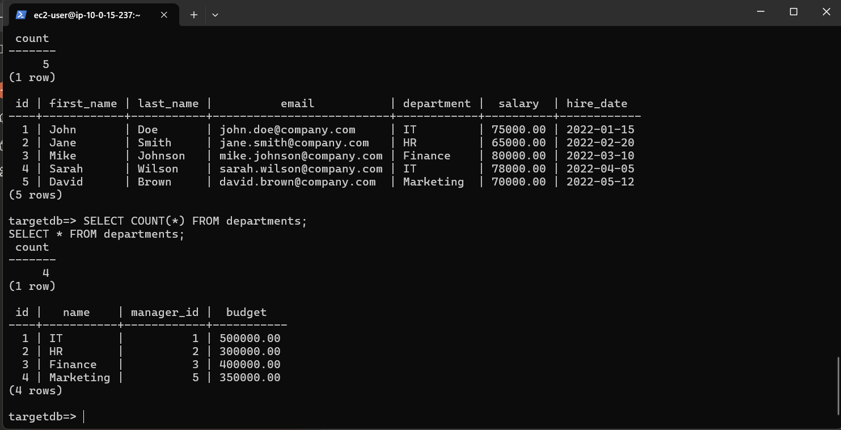Click john.doe@company.com in the results table
This screenshot has width=841, height=430.
(x=286, y=129)
